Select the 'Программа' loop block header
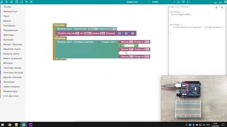 click(x=60, y=38)
